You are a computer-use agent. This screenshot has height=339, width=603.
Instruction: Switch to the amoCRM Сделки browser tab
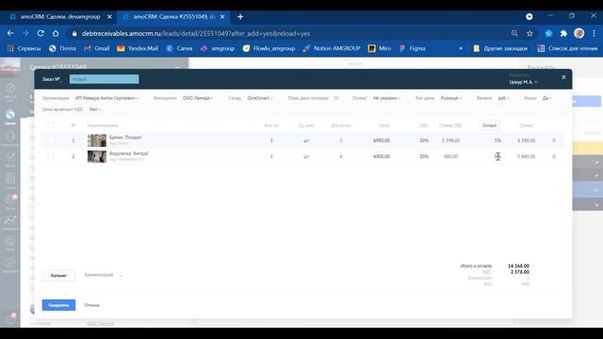coord(59,17)
